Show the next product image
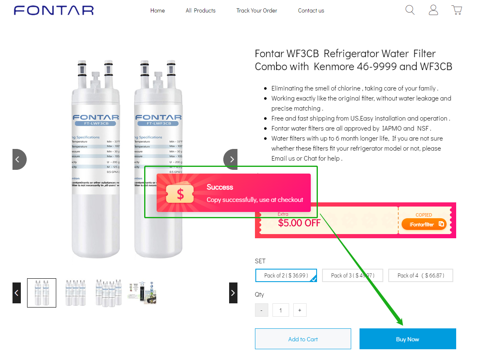492x358 pixels. (x=231, y=159)
